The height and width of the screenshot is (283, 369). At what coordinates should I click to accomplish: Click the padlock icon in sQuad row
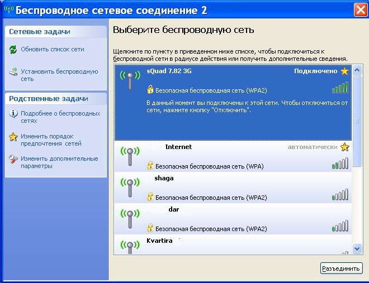click(x=150, y=89)
